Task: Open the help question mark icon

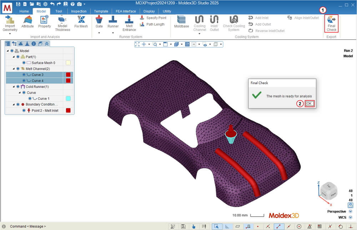Action: click(72, 4)
